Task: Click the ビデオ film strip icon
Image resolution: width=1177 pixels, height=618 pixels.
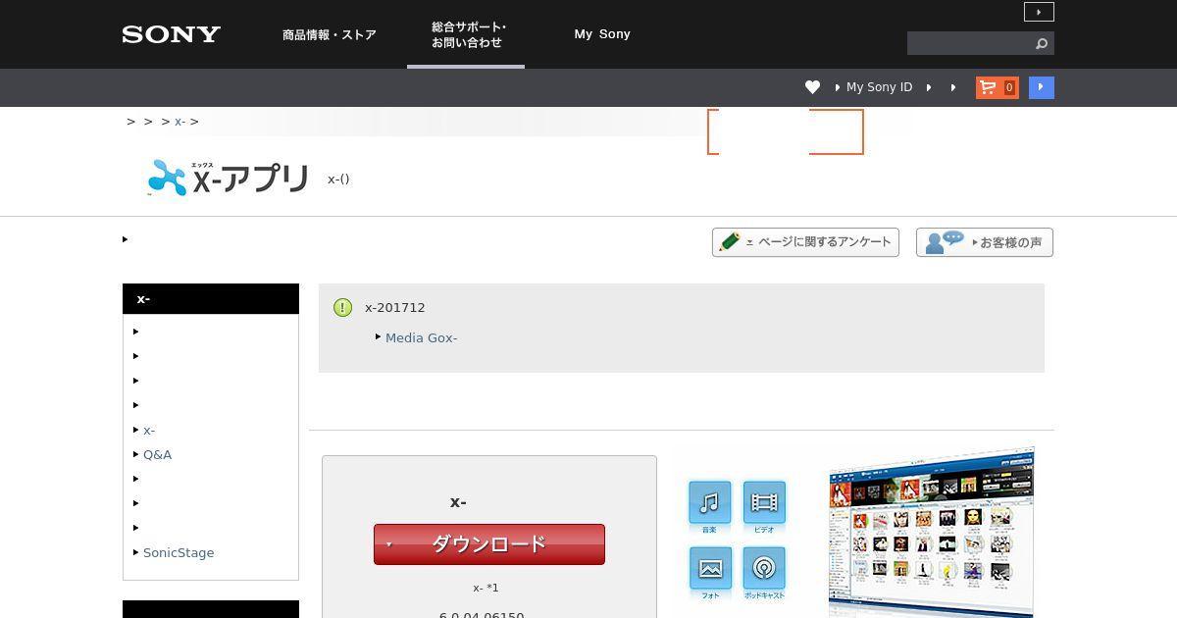Action: [764, 503]
